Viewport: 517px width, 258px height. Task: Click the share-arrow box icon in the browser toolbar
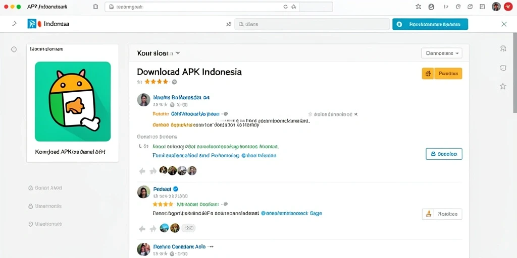pos(471,7)
